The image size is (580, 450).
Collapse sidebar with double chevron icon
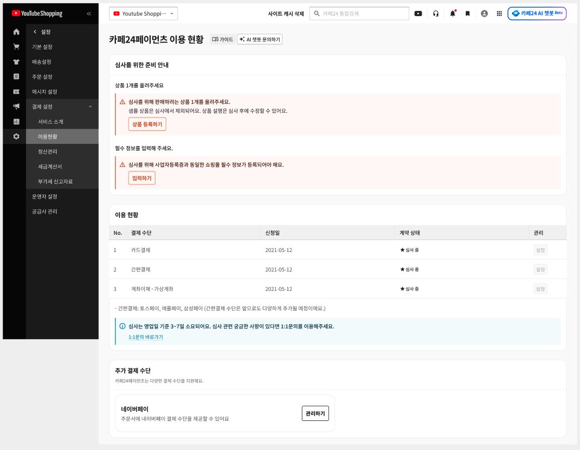tap(89, 14)
